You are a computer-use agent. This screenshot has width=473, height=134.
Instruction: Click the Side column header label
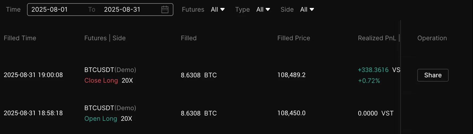[x=119, y=38]
